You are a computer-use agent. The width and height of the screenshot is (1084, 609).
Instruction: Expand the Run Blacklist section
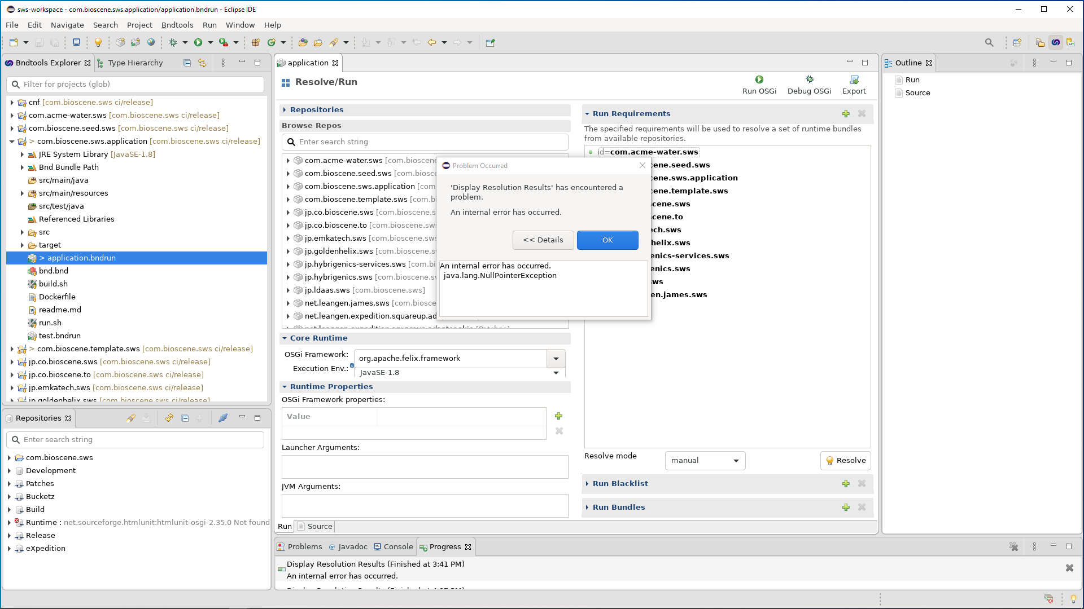pyautogui.click(x=587, y=483)
